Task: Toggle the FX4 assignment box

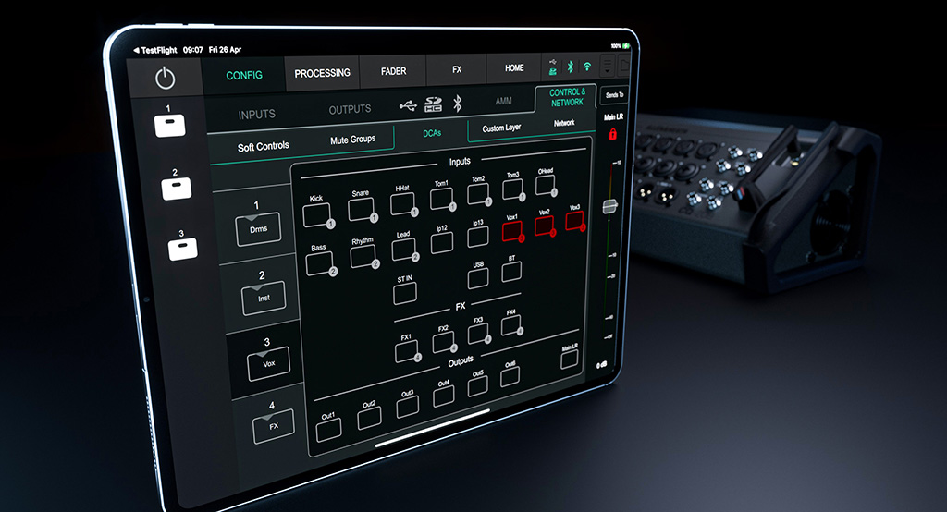Action: pyautogui.click(x=511, y=326)
